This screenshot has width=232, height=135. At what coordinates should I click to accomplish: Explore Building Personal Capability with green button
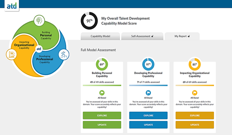102,116
